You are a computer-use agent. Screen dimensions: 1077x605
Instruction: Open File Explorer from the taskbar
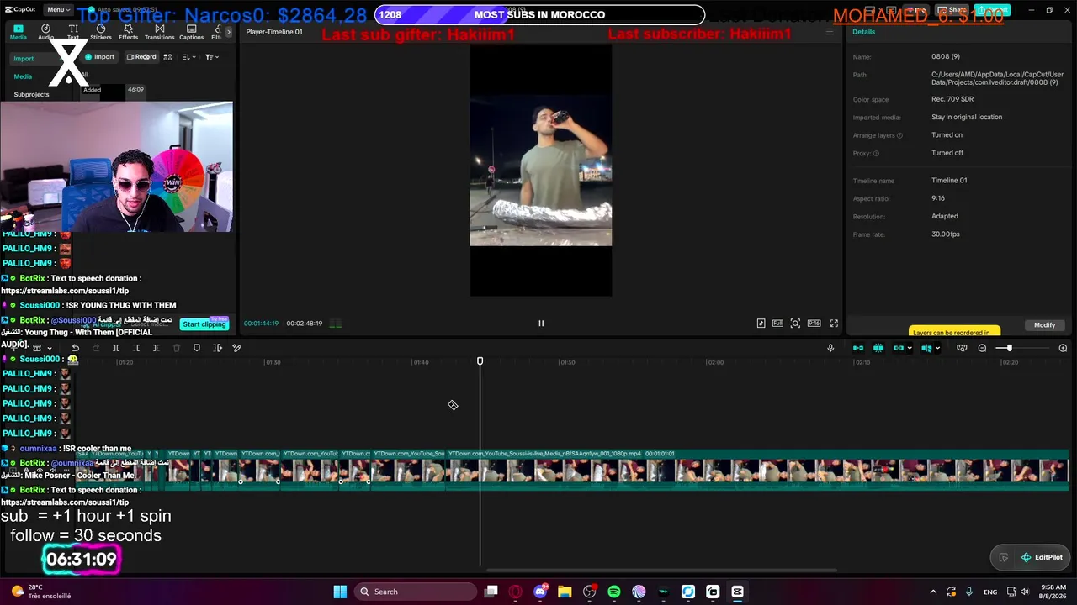click(565, 592)
